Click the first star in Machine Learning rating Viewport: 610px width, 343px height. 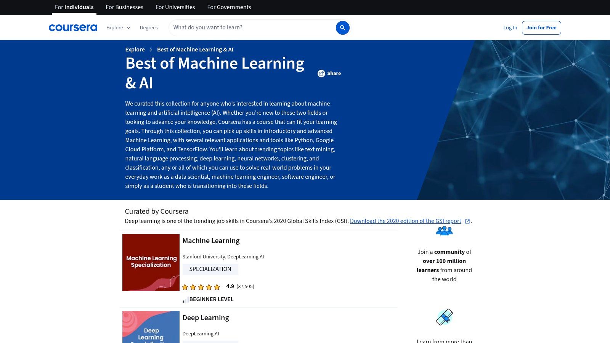coord(185,287)
